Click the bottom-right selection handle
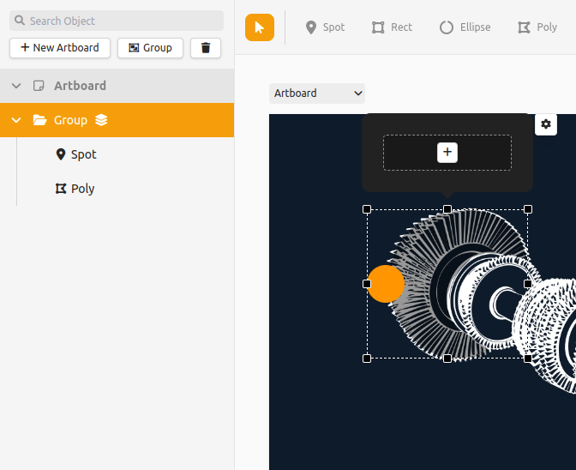Image resolution: width=576 pixels, height=470 pixels. coord(528,359)
